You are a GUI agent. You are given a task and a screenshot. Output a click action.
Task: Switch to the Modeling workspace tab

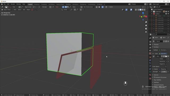[x=37, y=4]
